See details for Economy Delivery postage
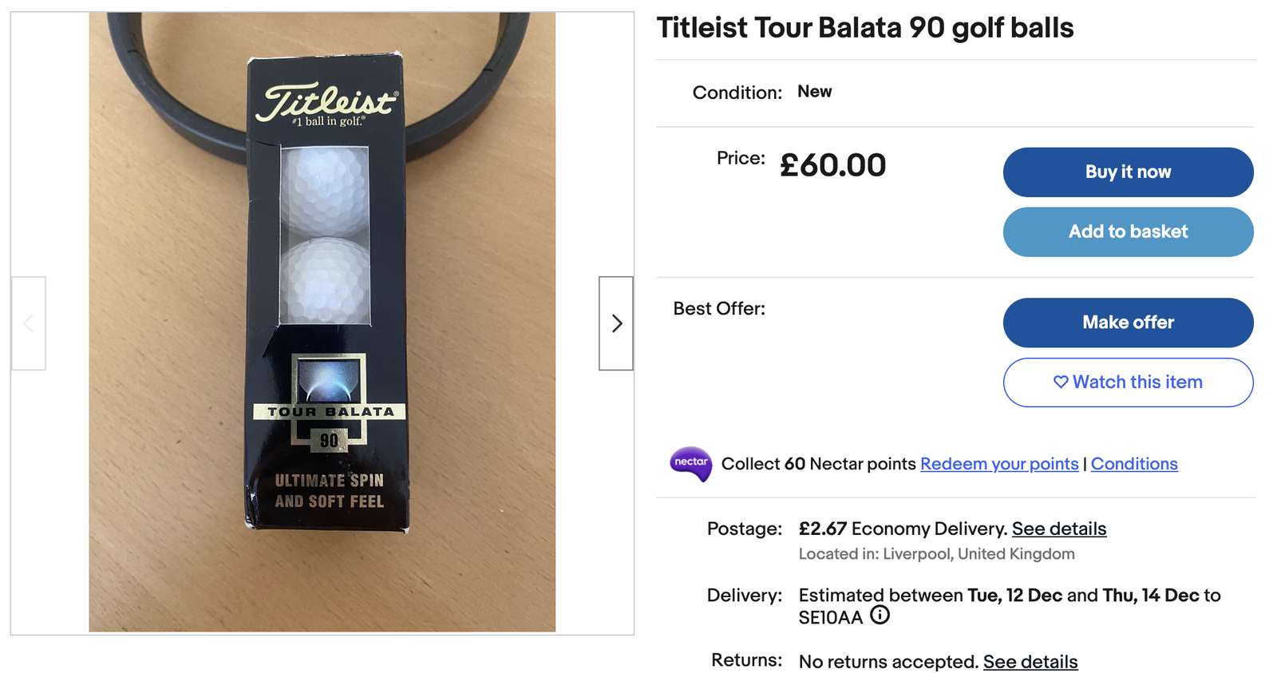1277x673 pixels. tap(1058, 529)
